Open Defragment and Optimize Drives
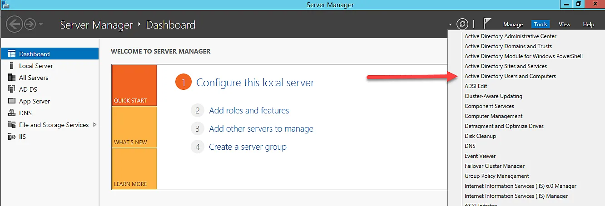605x206 pixels. click(x=504, y=126)
